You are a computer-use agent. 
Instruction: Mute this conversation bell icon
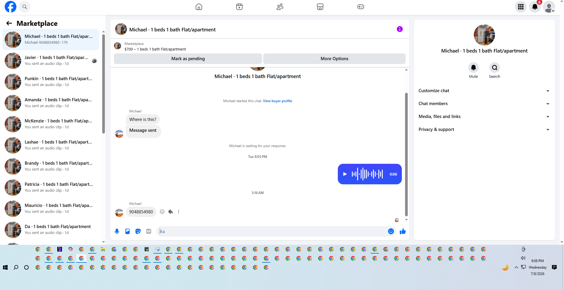coord(474,68)
